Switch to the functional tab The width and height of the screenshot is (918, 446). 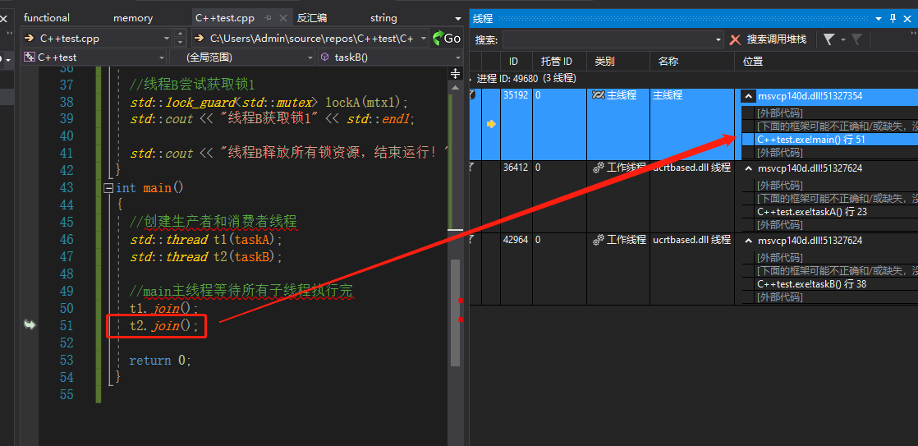47,17
